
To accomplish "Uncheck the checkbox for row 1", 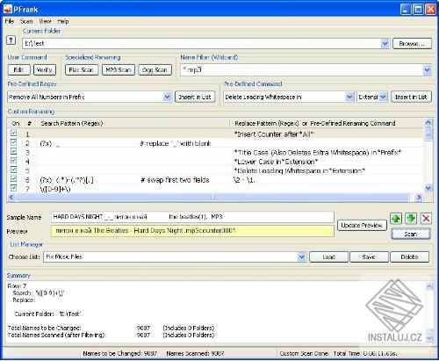I will pos(13,134).
